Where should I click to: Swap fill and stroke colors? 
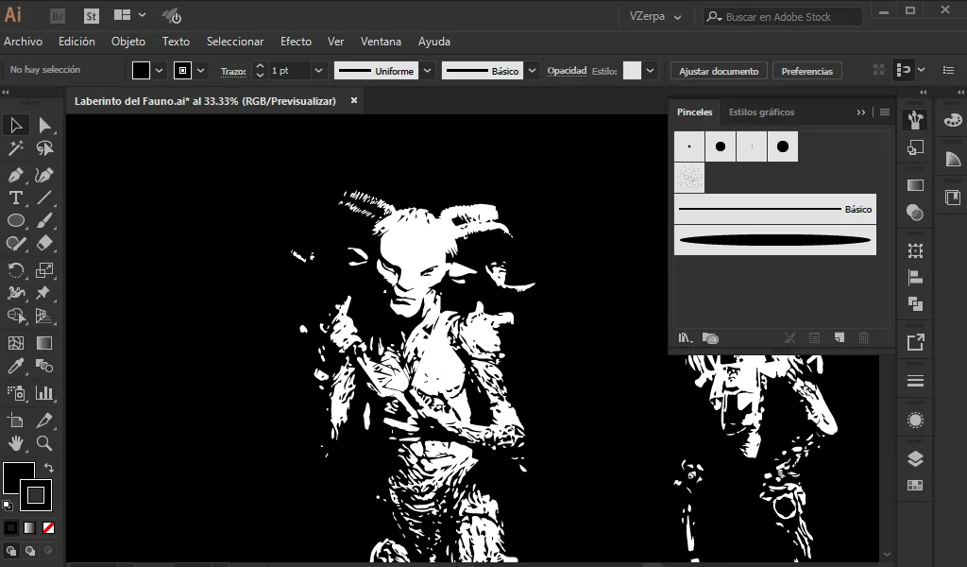[x=49, y=469]
